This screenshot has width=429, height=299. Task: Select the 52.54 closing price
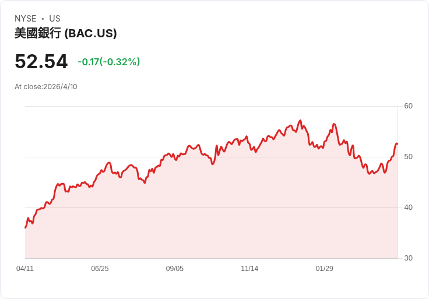point(41,61)
